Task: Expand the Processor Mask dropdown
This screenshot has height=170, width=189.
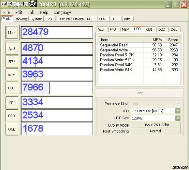Action: coord(178,104)
